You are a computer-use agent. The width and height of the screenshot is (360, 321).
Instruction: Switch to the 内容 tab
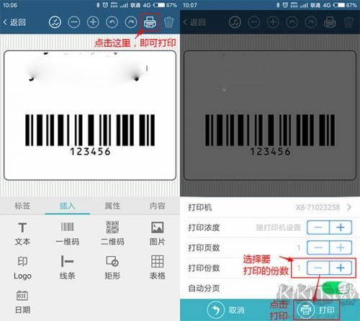(x=158, y=206)
